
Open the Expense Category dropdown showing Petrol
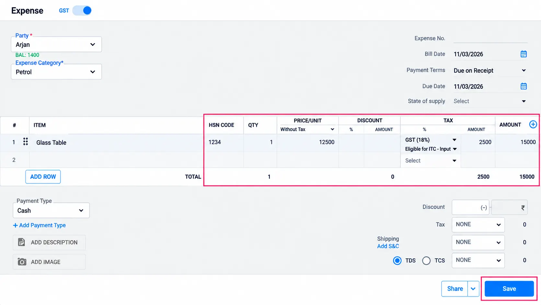(x=56, y=72)
